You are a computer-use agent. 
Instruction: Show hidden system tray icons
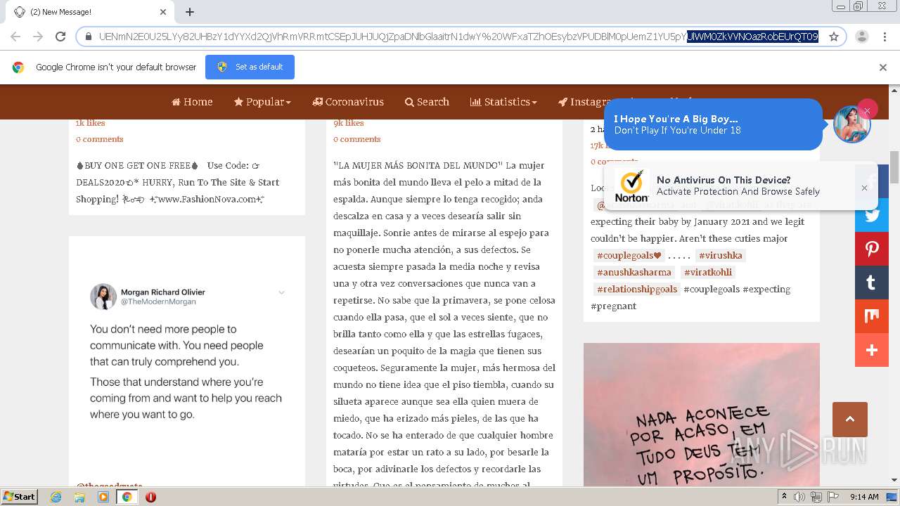784,497
